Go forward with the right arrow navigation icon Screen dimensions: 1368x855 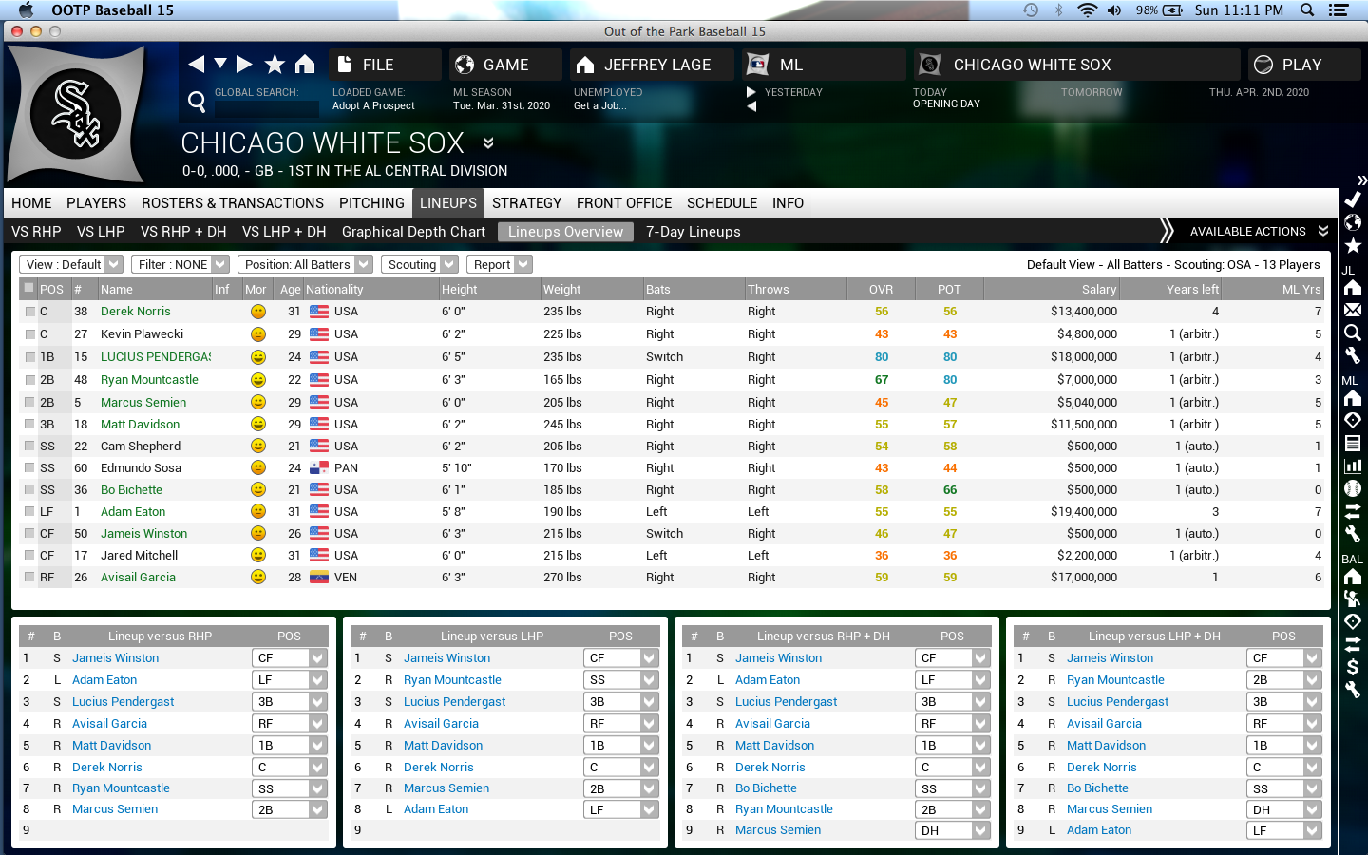(x=244, y=65)
